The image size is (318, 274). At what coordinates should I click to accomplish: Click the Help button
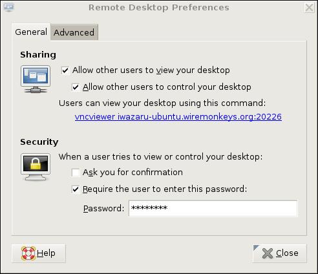coord(38,253)
